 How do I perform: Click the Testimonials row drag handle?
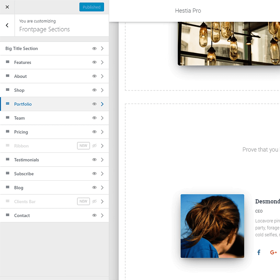[7, 159]
